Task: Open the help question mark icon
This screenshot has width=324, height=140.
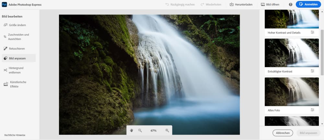Action: 291,4
